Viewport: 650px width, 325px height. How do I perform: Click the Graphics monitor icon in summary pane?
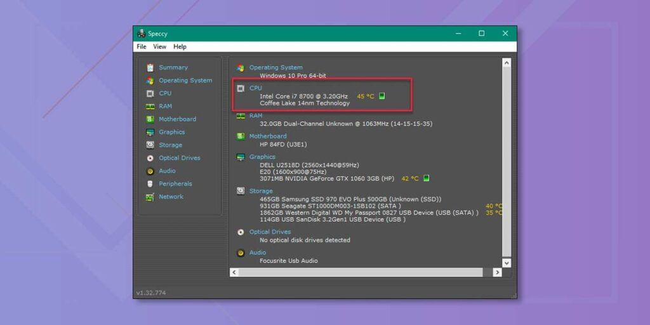[241, 157]
